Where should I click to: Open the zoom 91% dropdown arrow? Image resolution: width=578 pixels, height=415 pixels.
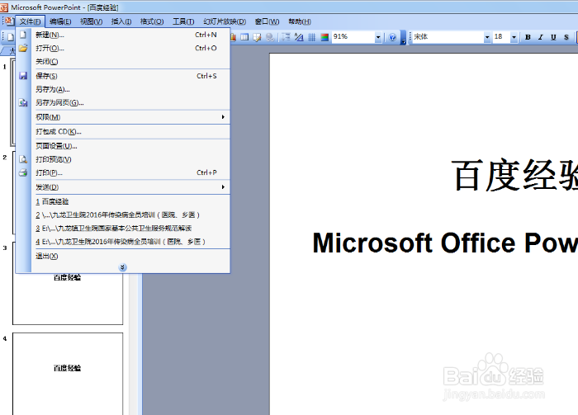coord(378,37)
